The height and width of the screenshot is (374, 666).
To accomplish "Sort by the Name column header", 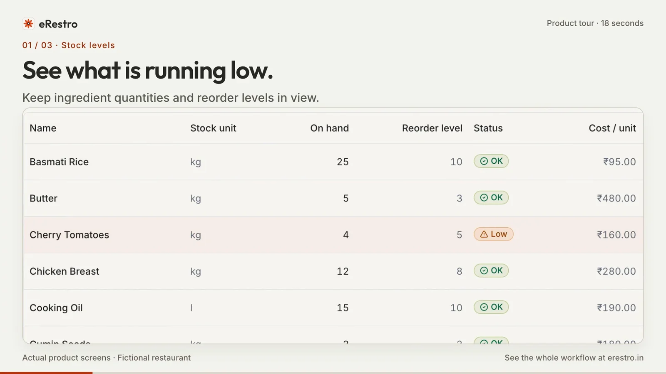I will point(43,128).
